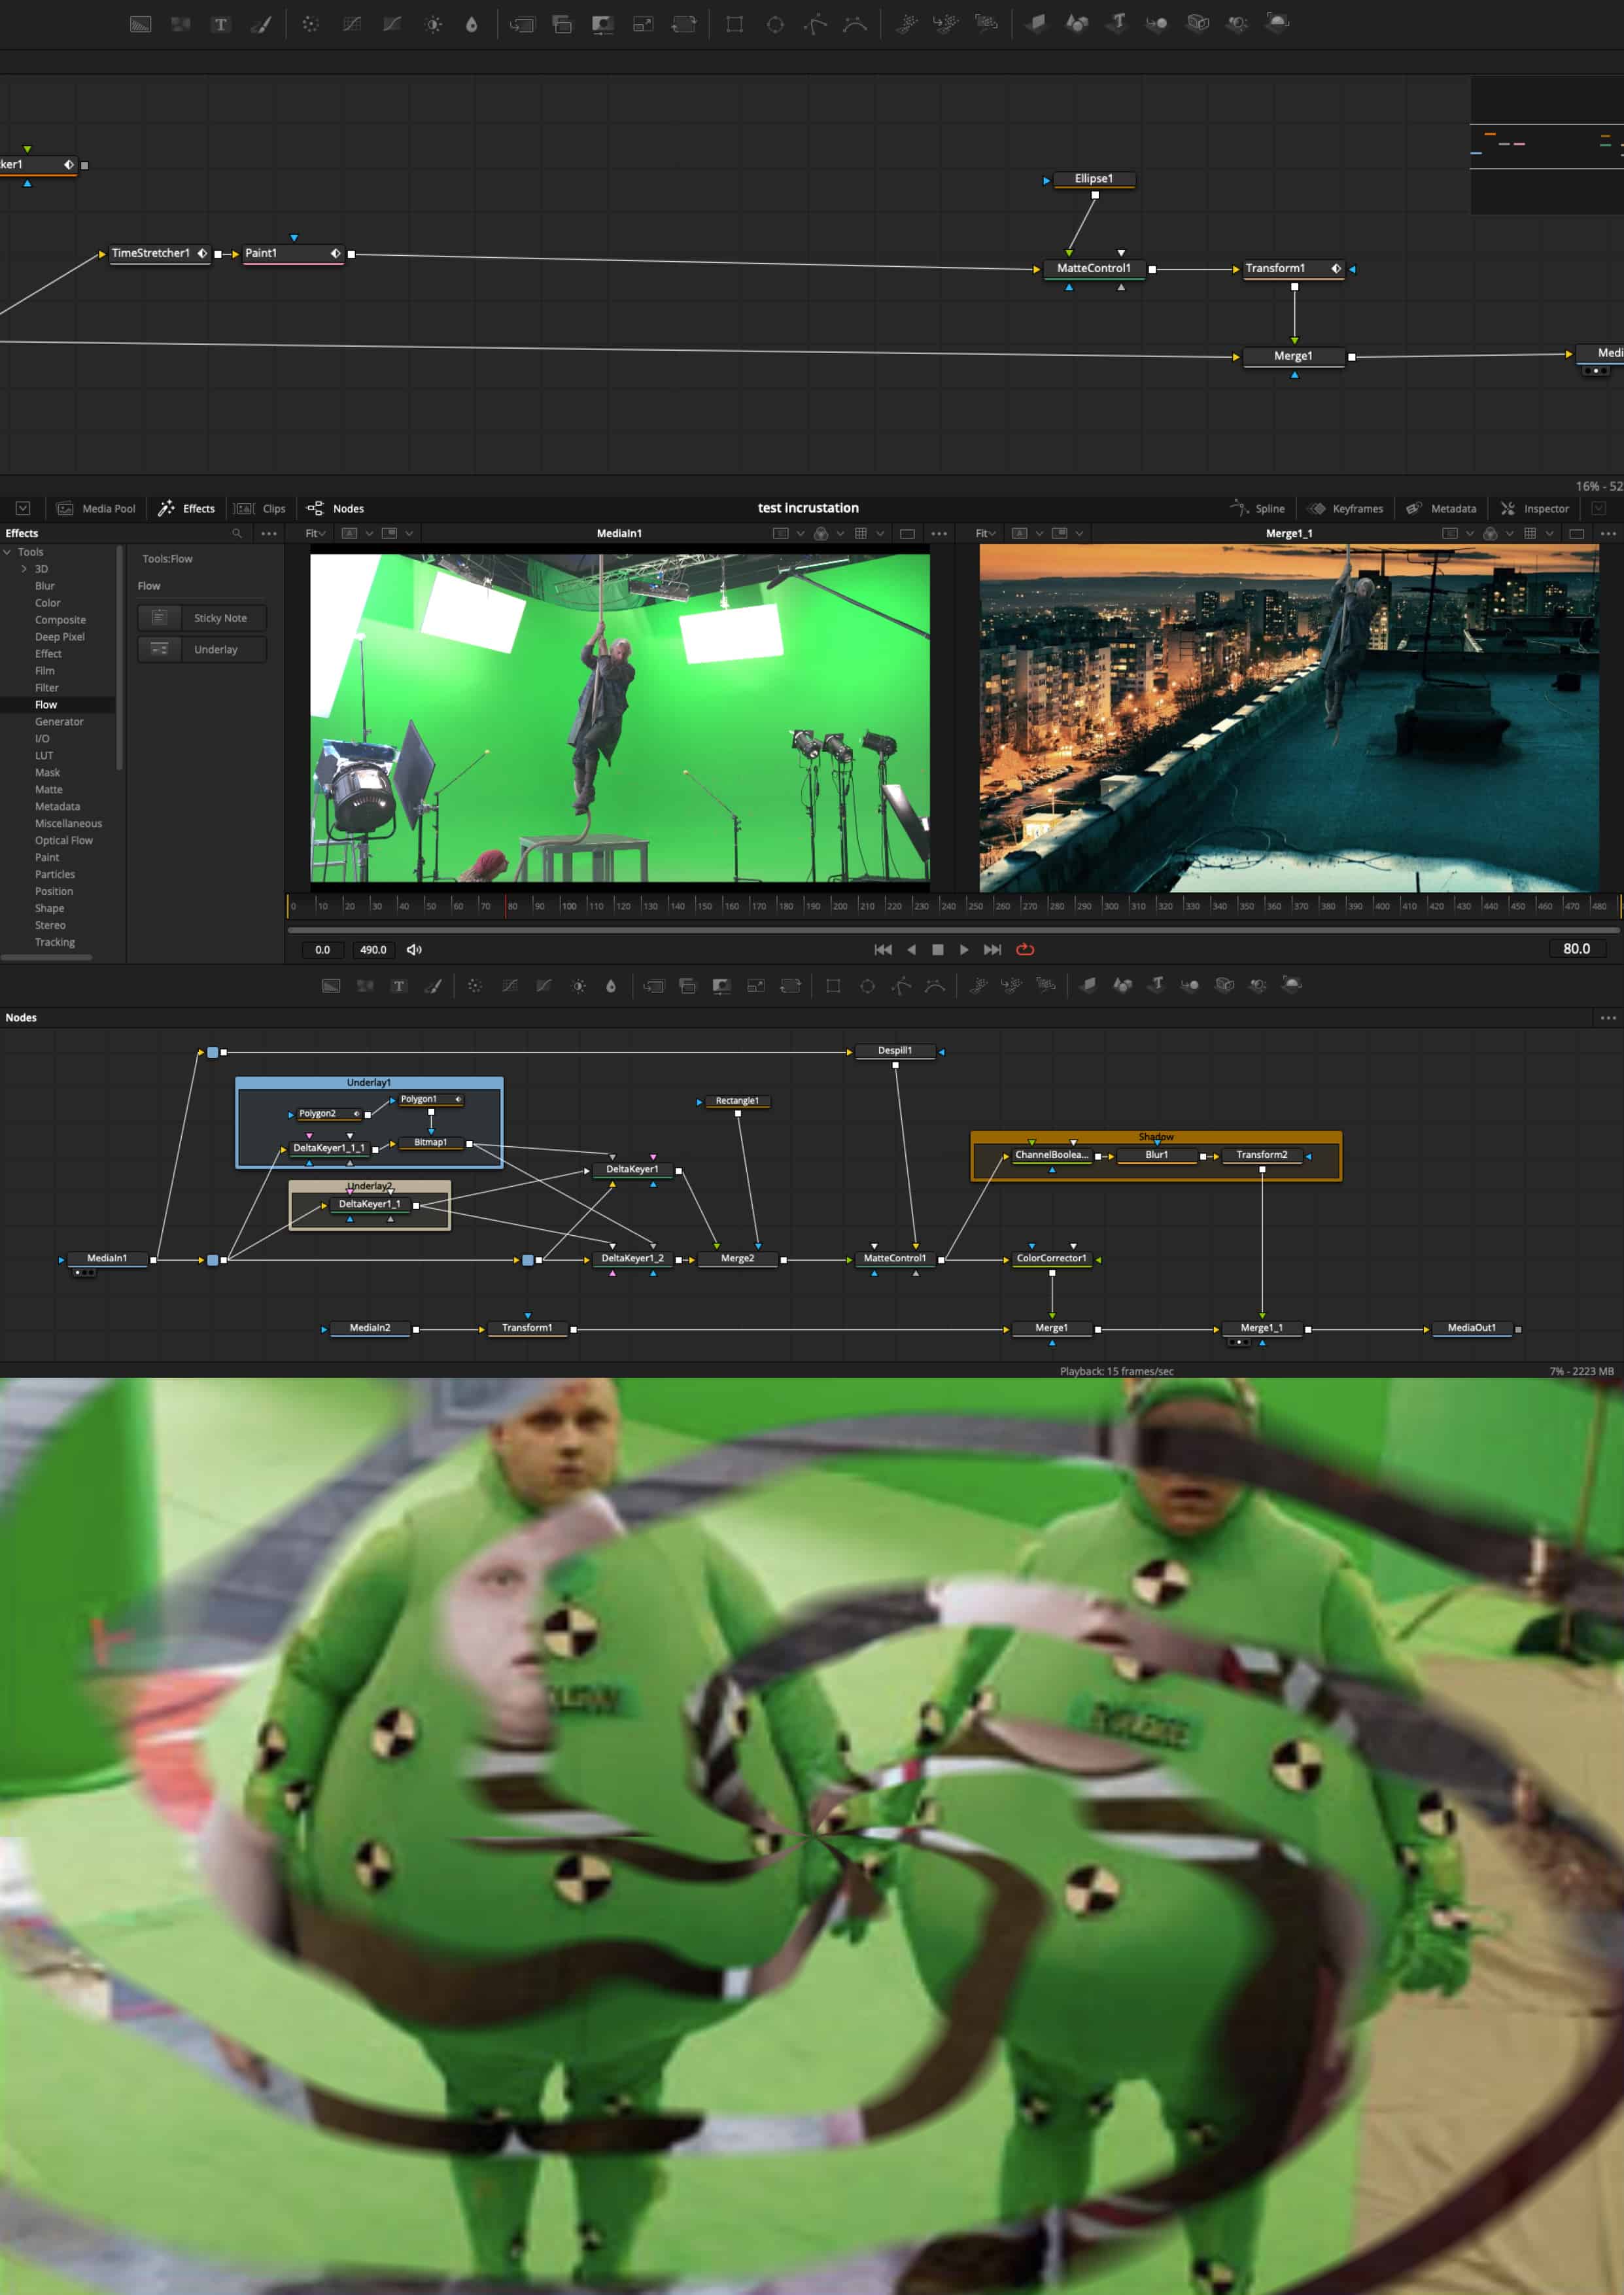Image resolution: width=1624 pixels, height=2295 pixels.
Task: Click the Underlay tool button
Action: (x=202, y=649)
